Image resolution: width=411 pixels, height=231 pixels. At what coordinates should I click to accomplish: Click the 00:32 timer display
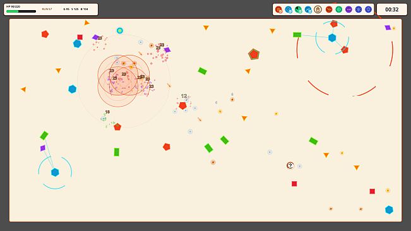coord(392,9)
